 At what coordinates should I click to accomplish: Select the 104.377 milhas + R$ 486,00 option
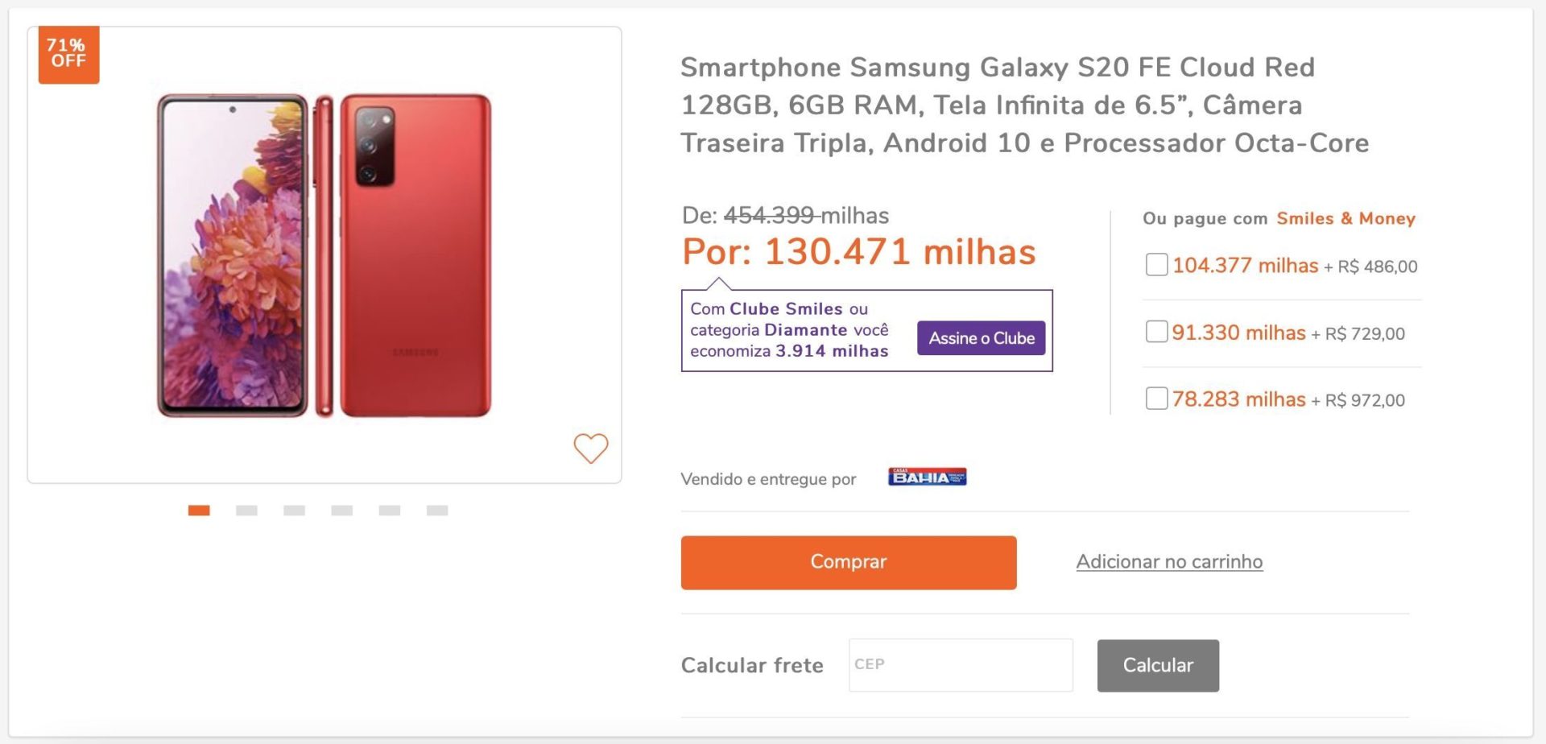point(1156,265)
